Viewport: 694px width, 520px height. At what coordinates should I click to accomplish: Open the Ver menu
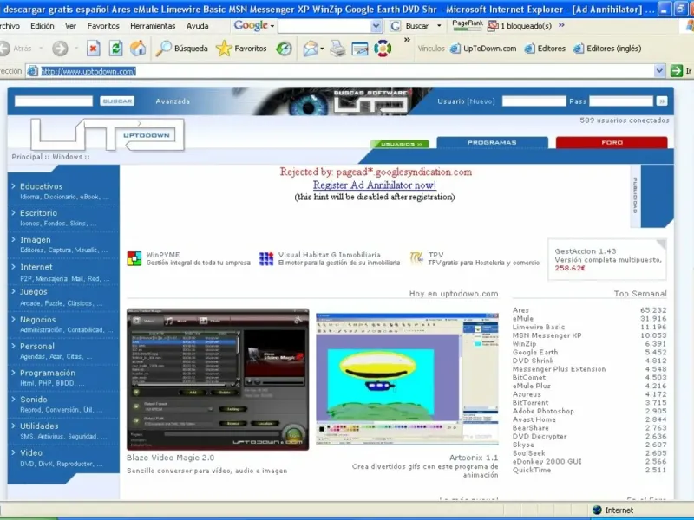point(70,26)
